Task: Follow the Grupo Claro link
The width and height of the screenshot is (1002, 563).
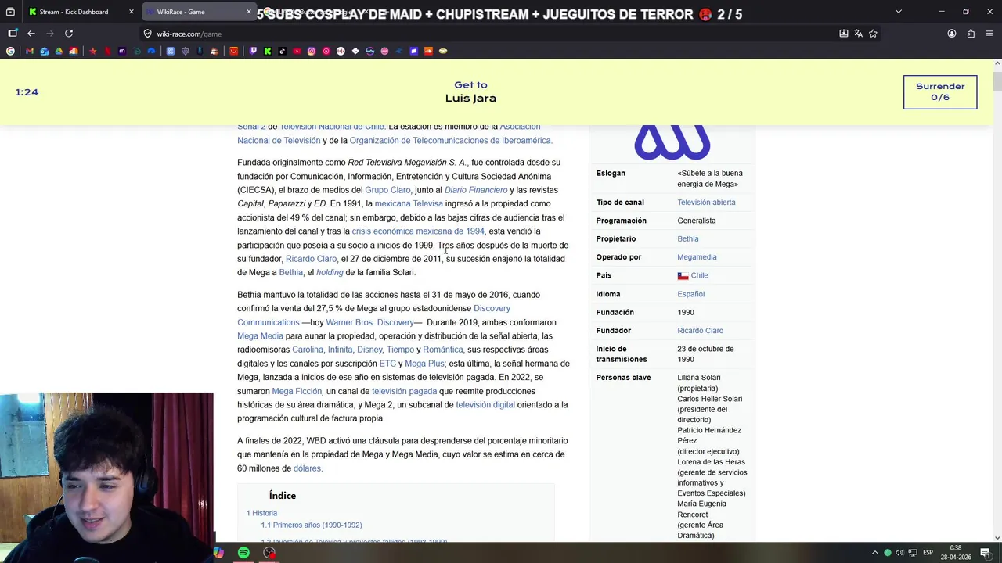Action: click(x=387, y=190)
